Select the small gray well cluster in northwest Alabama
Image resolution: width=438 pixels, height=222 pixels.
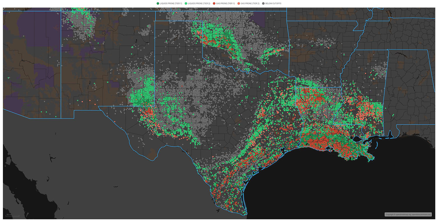pos(380,70)
